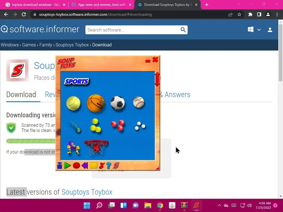The image size is (283, 212).
Task: Open Souptoys Toybox link under Latest versions
Action: point(87,192)
